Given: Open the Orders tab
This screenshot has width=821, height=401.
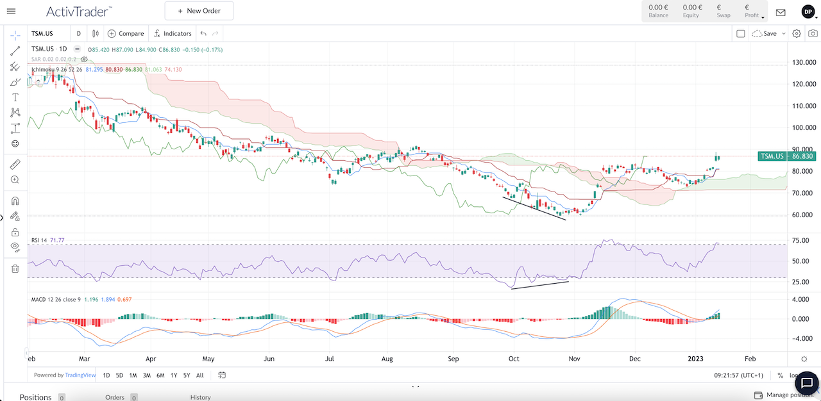Looking at the screenshot, I should pyautogui.click(x=115, y=397).
